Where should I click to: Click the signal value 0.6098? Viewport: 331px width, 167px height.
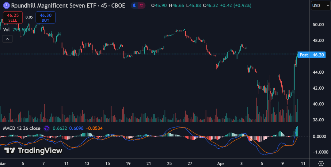(76, 128)
